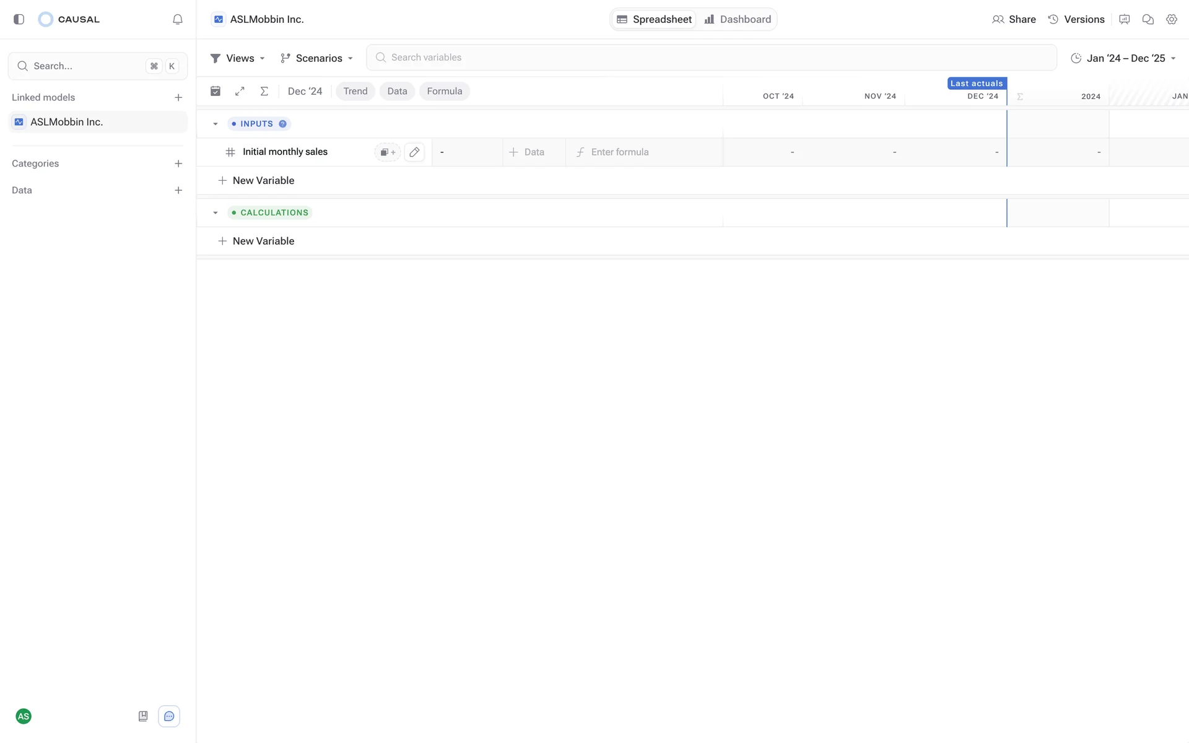Switch to the Dashboard tab

pos(738,19)
